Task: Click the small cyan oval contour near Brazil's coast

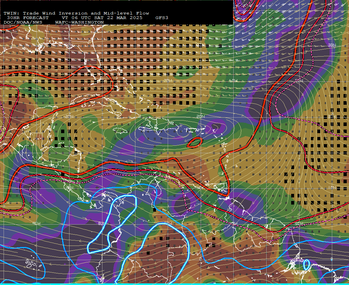Action: [x=306, y=265]
